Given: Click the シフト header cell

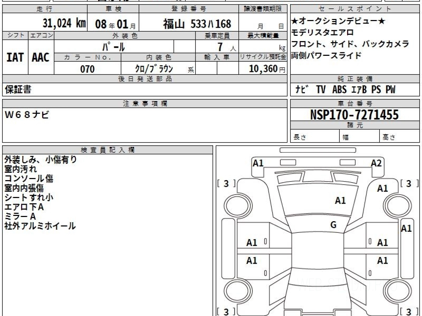Looking at the screenshot, I should pos(15,35).
